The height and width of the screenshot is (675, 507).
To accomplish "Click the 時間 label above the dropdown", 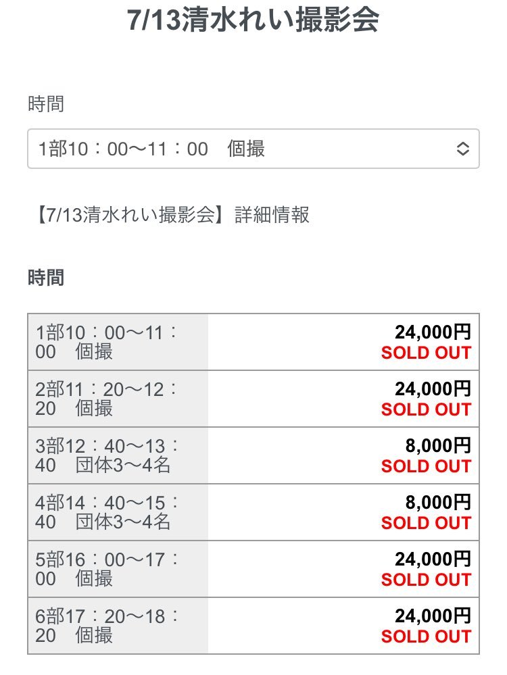I will coord(46,104).
